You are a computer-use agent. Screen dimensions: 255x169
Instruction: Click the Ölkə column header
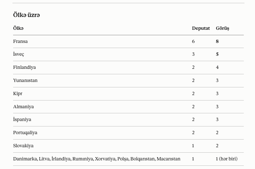pyautogui.click(x=18, y=28)
